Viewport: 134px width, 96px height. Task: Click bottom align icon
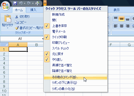click(128, 19)
